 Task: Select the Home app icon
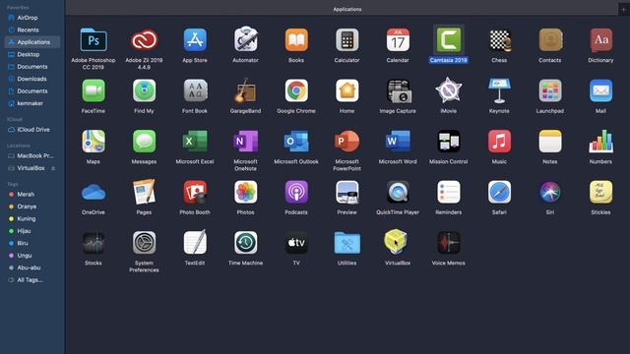(x=347, y=90)
